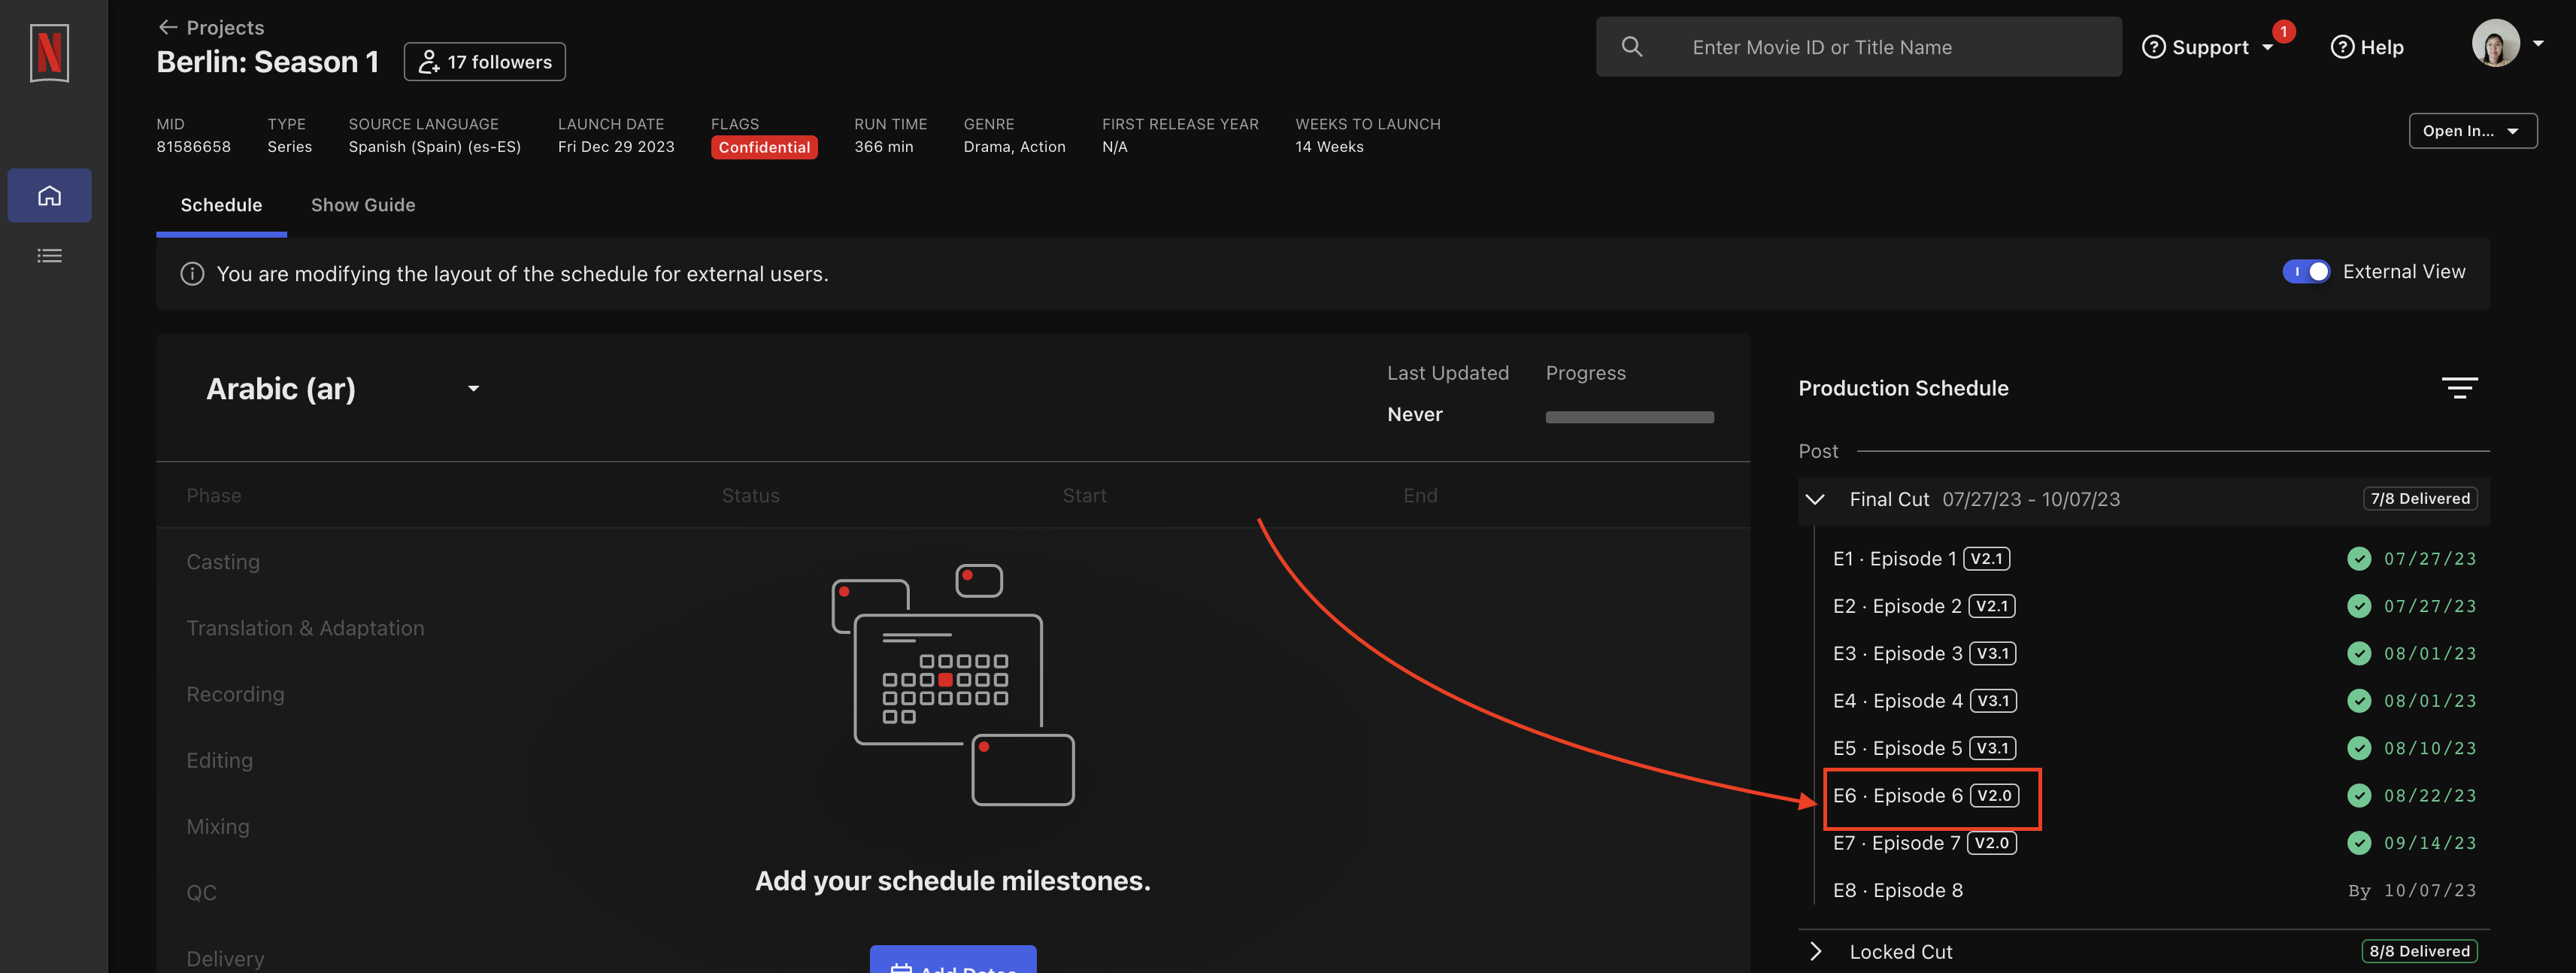Click the schedule progress bar
2576x973 pixels.
[x=1629, y=417]
